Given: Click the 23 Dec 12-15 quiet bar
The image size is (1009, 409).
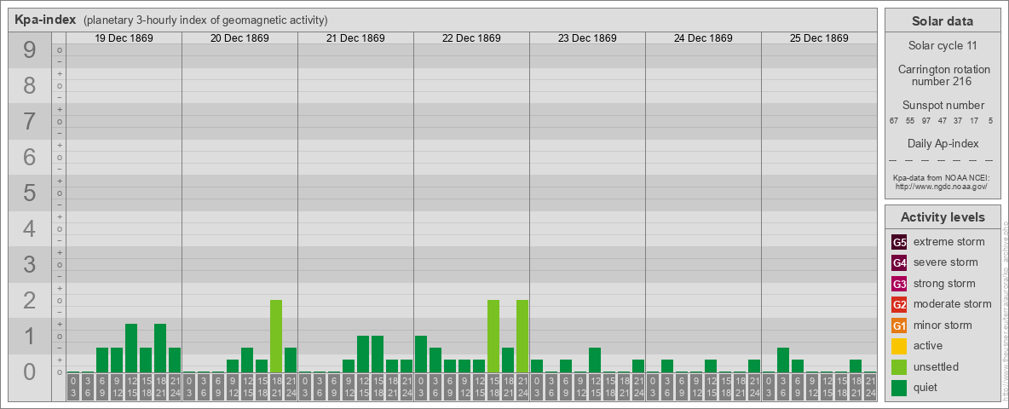Looking at the screenshot, I should (x=595, y=360).
